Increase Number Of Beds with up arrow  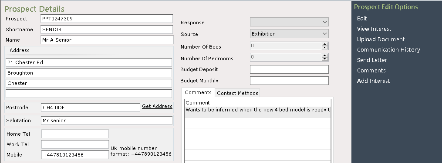(325, 44)
